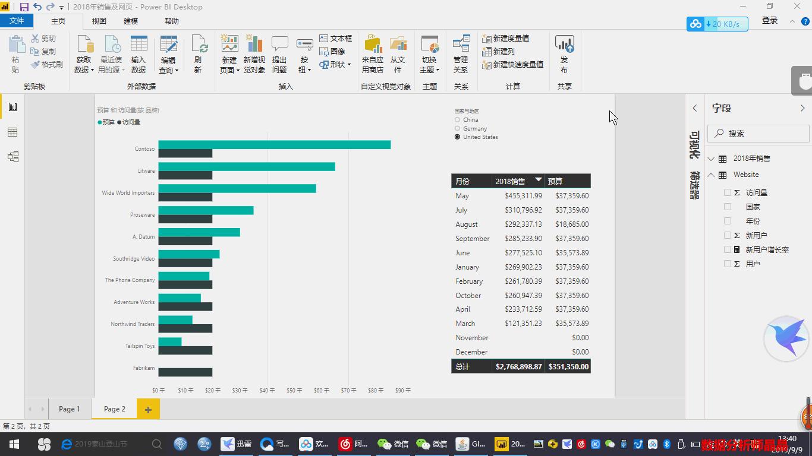Collapse the Website table in fields
This screenshot has width=812, height=456.
click(x=711, y=175)
